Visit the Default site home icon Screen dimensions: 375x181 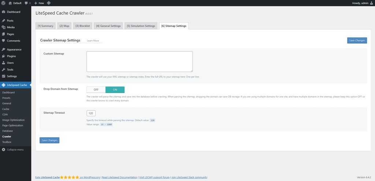10,3
